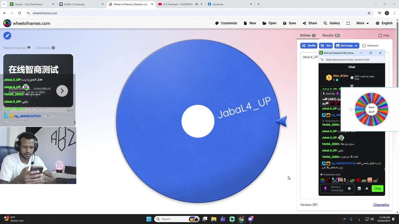Click the wheelofnames.com logo
Viewport: 399px width, 224px height.
(27, 23)
